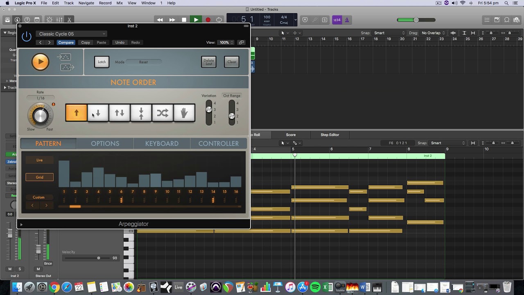Viewport: 524px width, 295px height.
Task: Select the Live pattern mode
Action: tap(40, 160)
